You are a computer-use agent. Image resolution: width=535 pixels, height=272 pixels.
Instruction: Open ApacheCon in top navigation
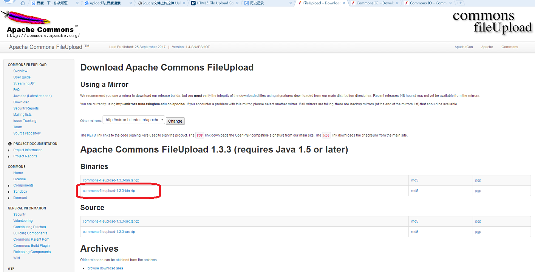tap(464, 47)
